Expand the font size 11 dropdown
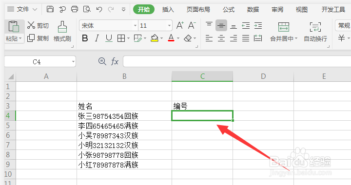Image resolution: width=351 pixels, height=185 pixels. [x=170, y=26]
